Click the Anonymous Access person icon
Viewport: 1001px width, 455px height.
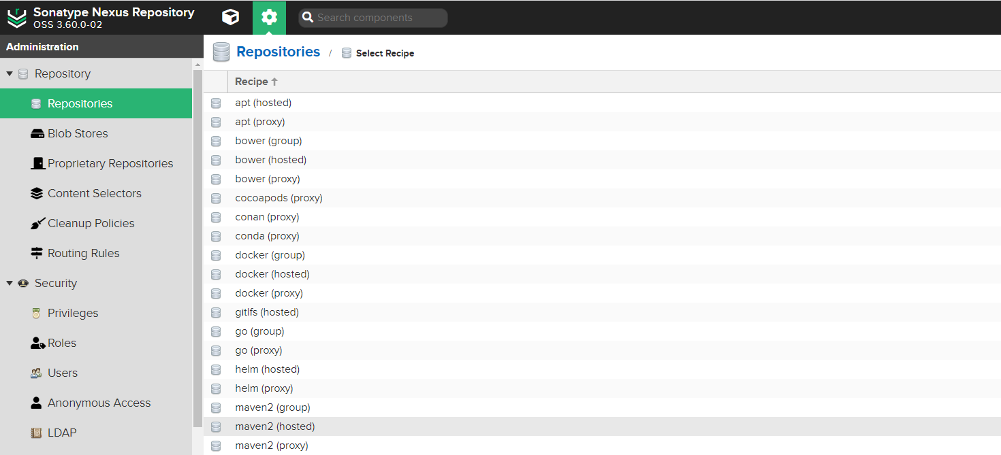[x=37, y=403]
